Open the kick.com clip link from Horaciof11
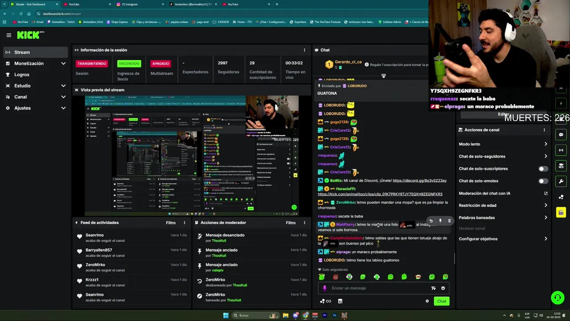This screenshot has width=570, height=321. pos(380,194)
